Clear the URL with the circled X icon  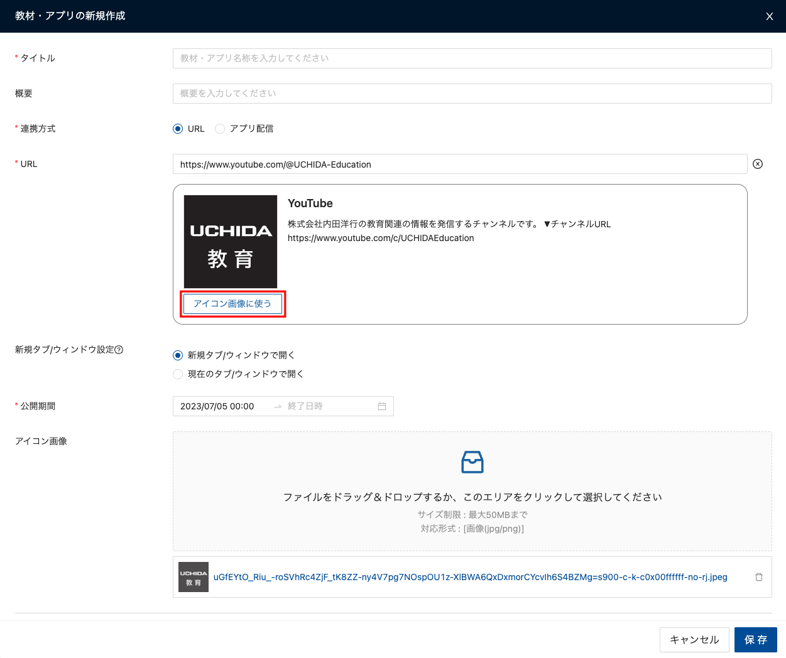(x=758, y=164)
